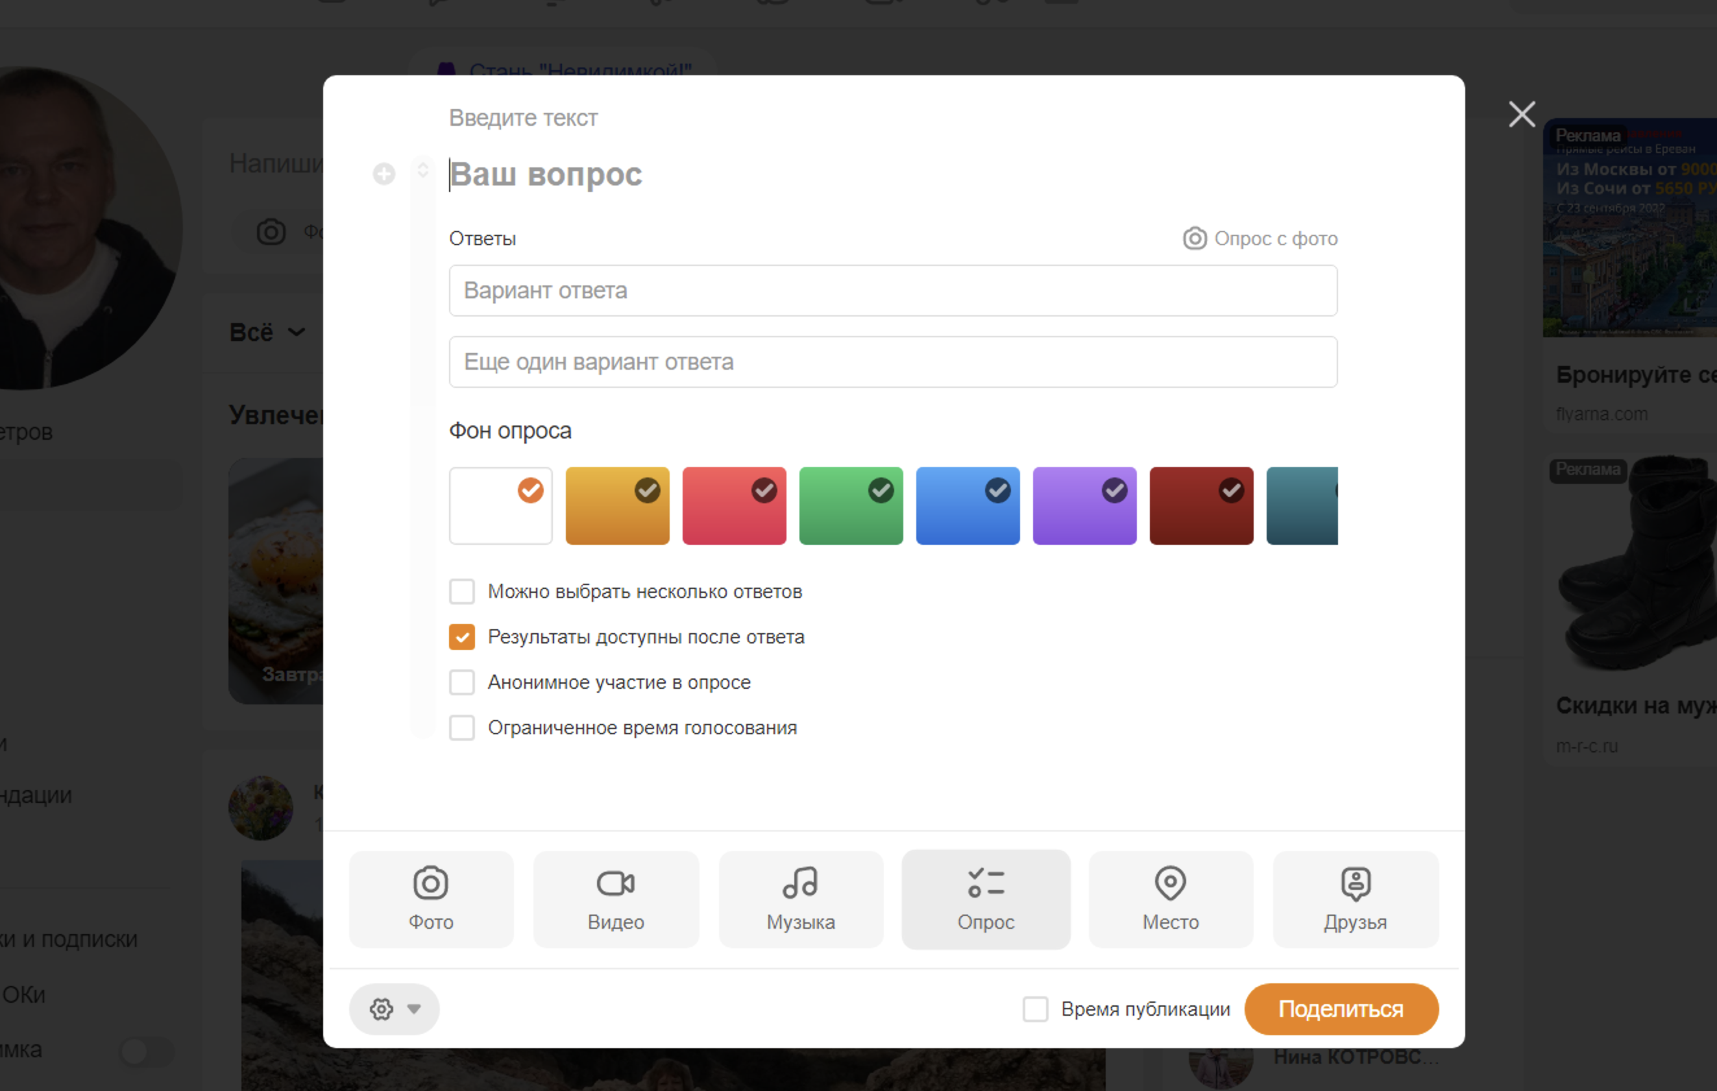Attach a video with the Видео button
This screenshot has height=1091, width=1717.
615,898
